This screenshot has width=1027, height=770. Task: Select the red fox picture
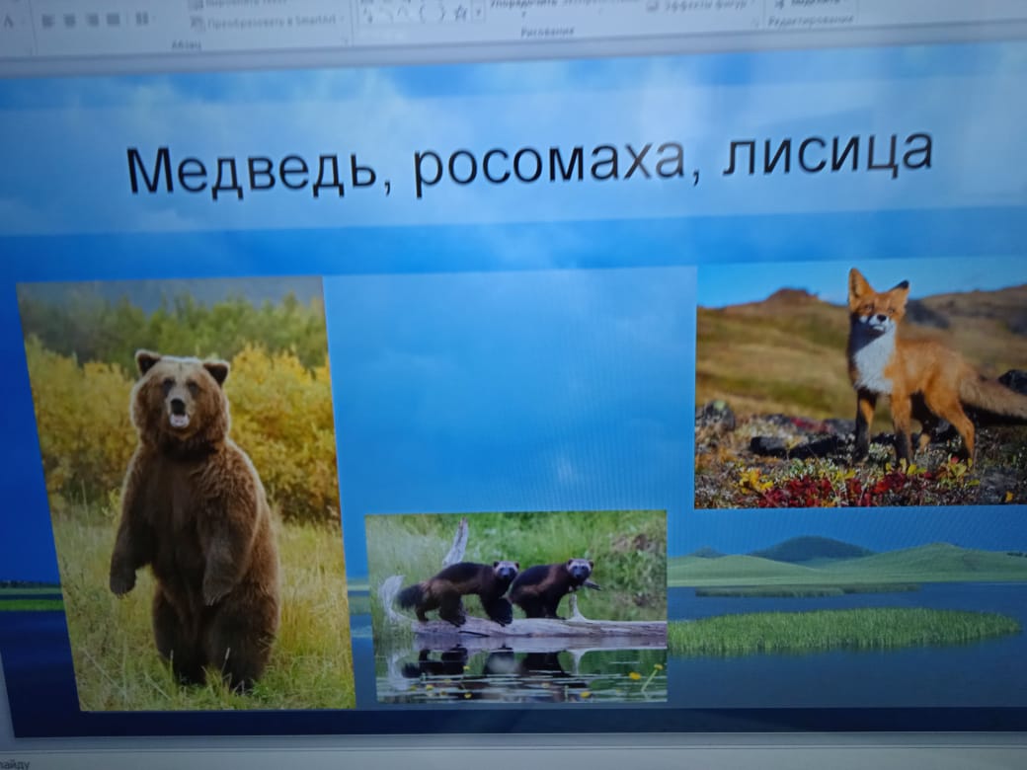pyautogui.click(x=861, y=385)
